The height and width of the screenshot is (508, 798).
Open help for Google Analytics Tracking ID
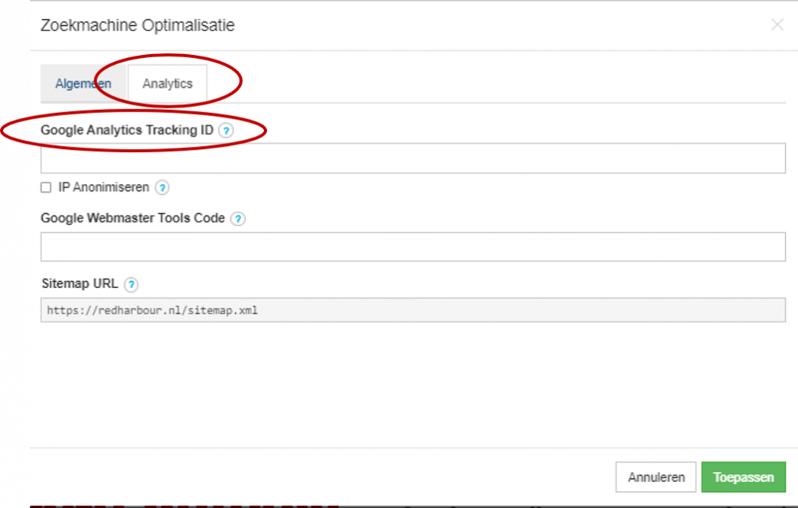(x=226, y=131)
